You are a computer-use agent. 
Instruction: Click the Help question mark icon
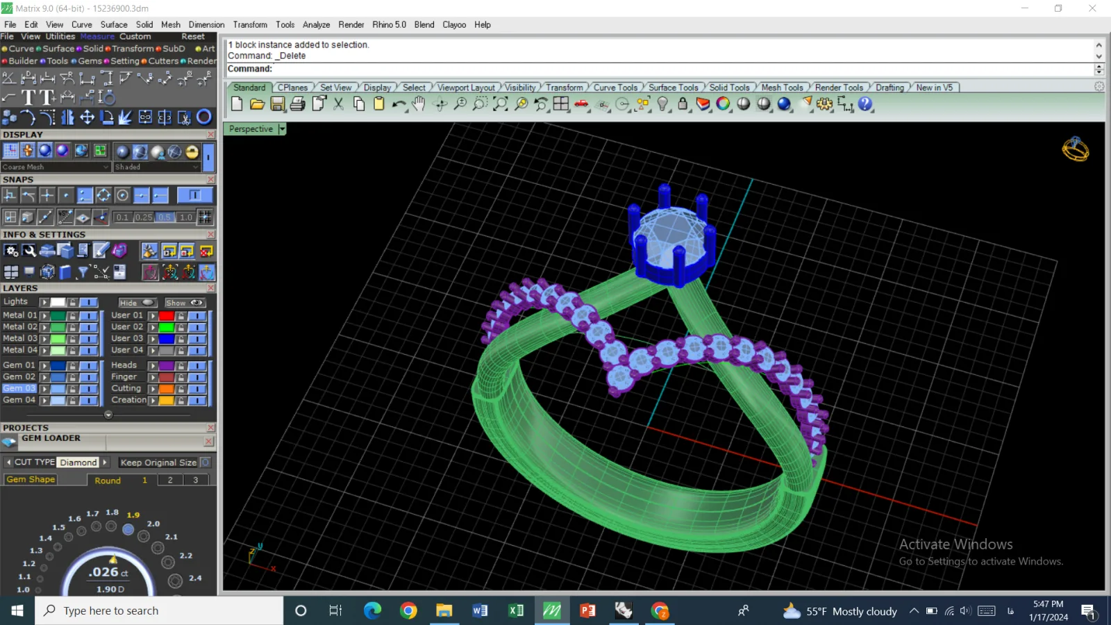click(x=865, y=104)
